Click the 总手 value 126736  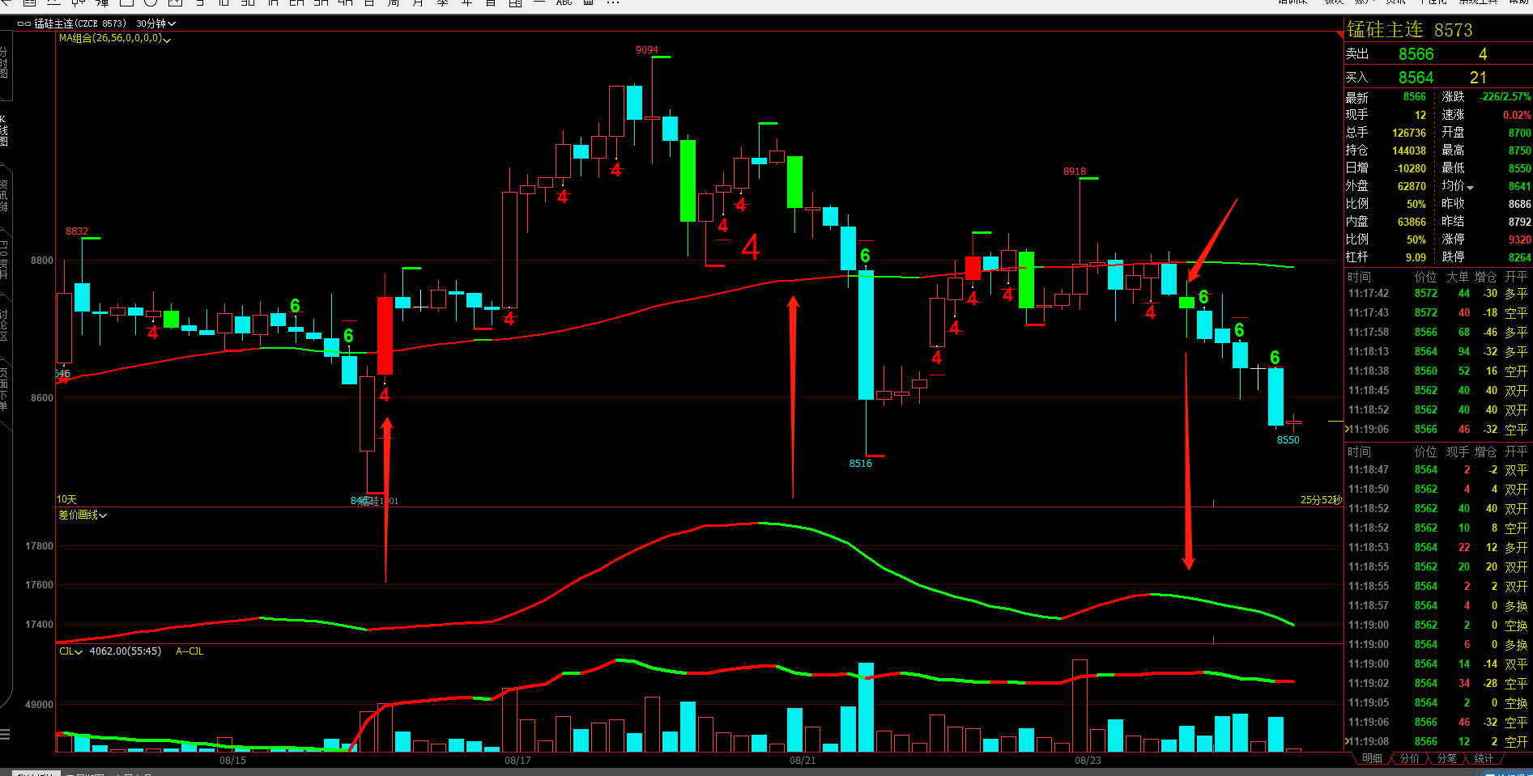coord(1409,133)
